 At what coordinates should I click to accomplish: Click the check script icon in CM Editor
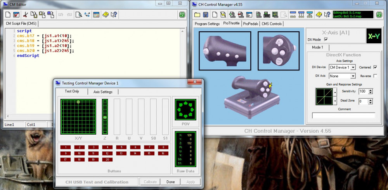click(16, 15)
